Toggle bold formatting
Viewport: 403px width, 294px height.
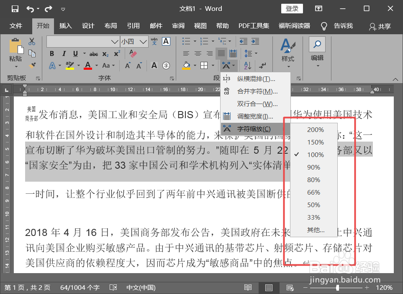pos(51,53)
